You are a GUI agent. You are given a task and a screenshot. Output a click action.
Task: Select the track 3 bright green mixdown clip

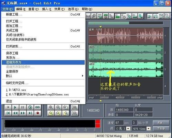pos(126,69)
